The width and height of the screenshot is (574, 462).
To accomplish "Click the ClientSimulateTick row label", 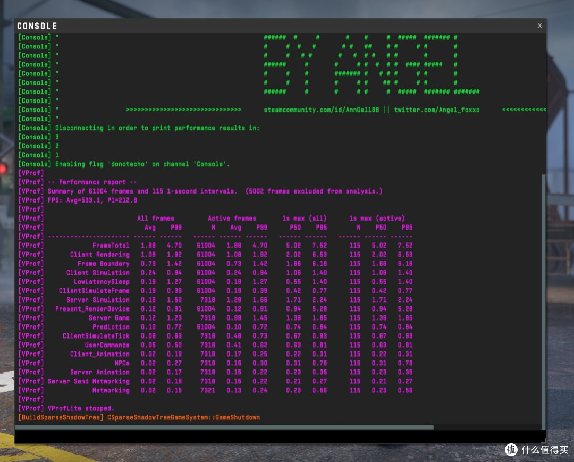I will (x=96, y=335).
